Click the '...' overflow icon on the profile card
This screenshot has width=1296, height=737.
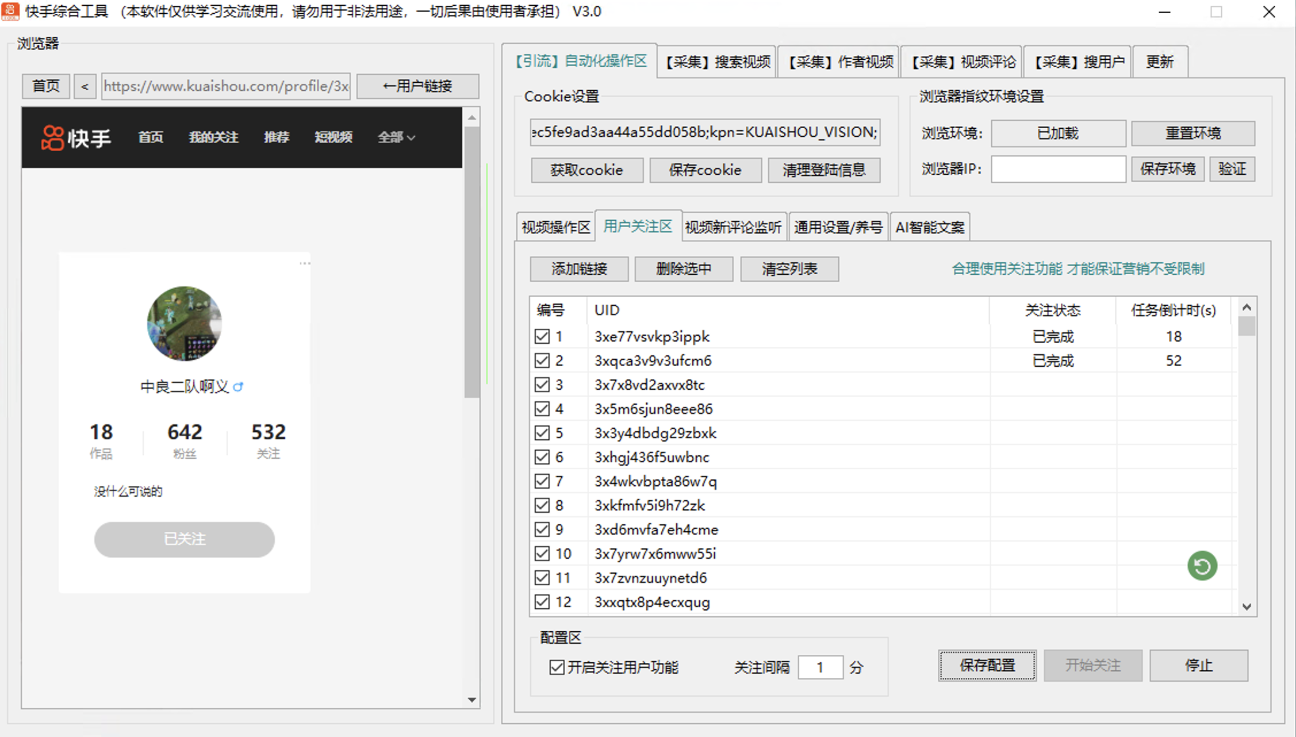304,262
